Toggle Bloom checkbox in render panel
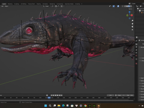Viewport: 144px width, 108px height. (141, 61)
